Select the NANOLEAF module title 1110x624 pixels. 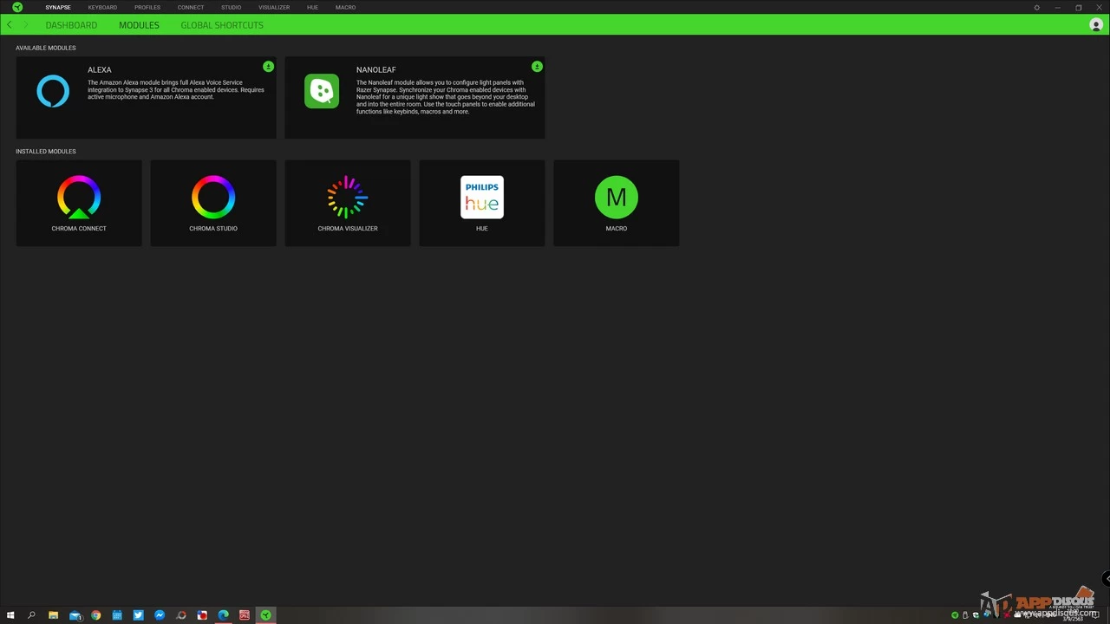tap(375, 70)
